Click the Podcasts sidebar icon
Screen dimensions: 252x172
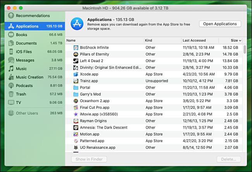click(x=11, y=85)
